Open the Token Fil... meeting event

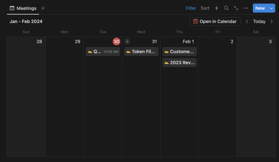pyautogui.click(x=141, y=51)
